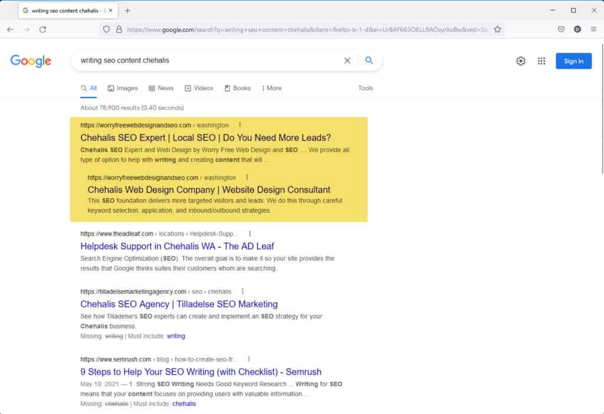Open 'Helpdesk Support in Chehalis WA' result
Viewport: 604px width, 414px height.
pos(177,246)
